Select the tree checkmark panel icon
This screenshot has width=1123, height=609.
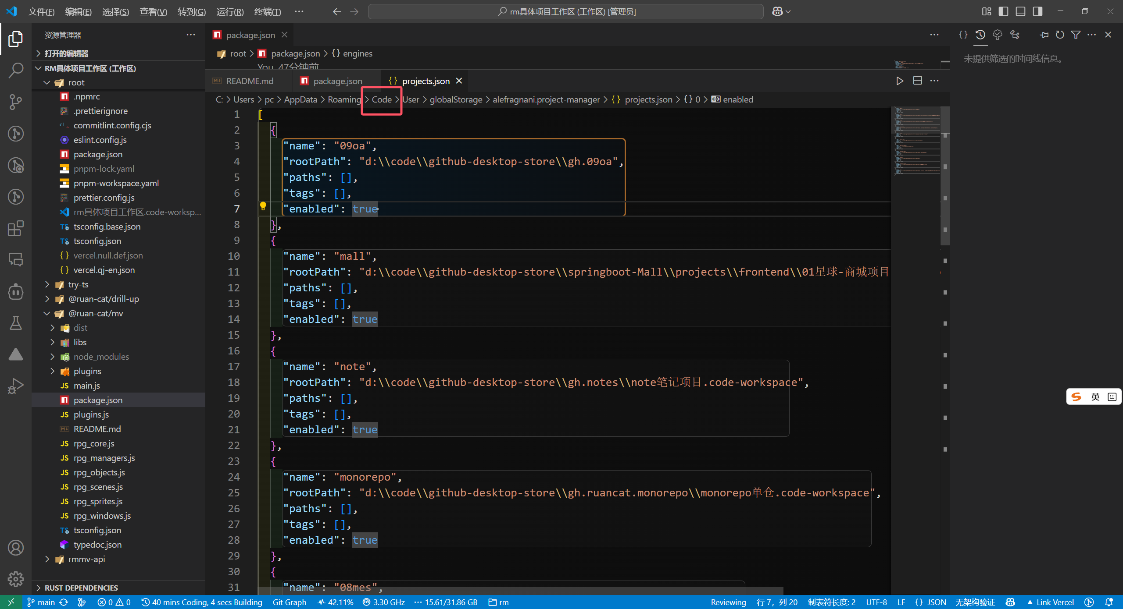pos(998,35)
